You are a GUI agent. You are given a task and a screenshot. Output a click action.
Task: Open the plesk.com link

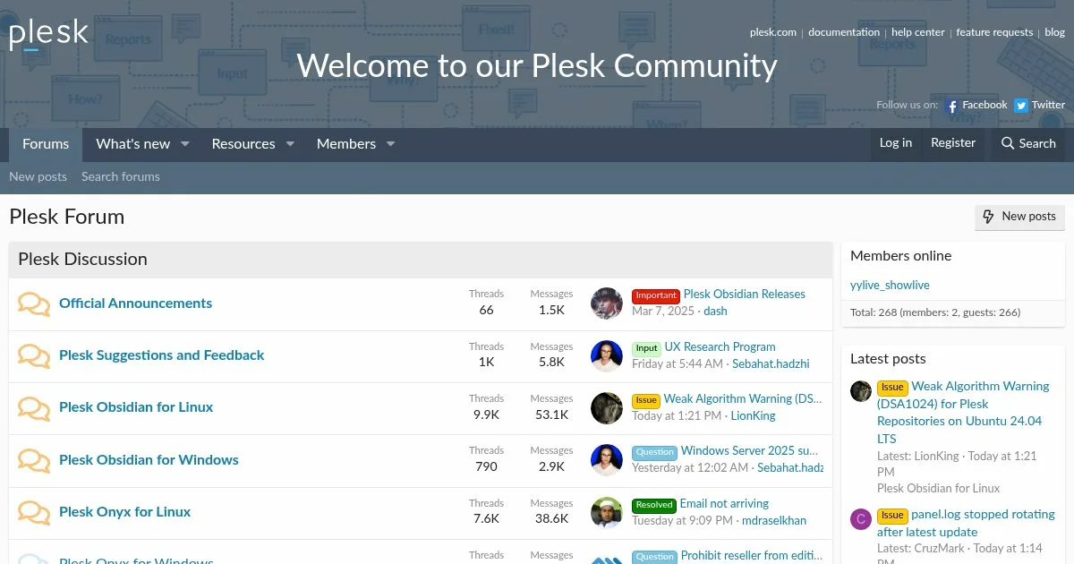click(773, 32)
